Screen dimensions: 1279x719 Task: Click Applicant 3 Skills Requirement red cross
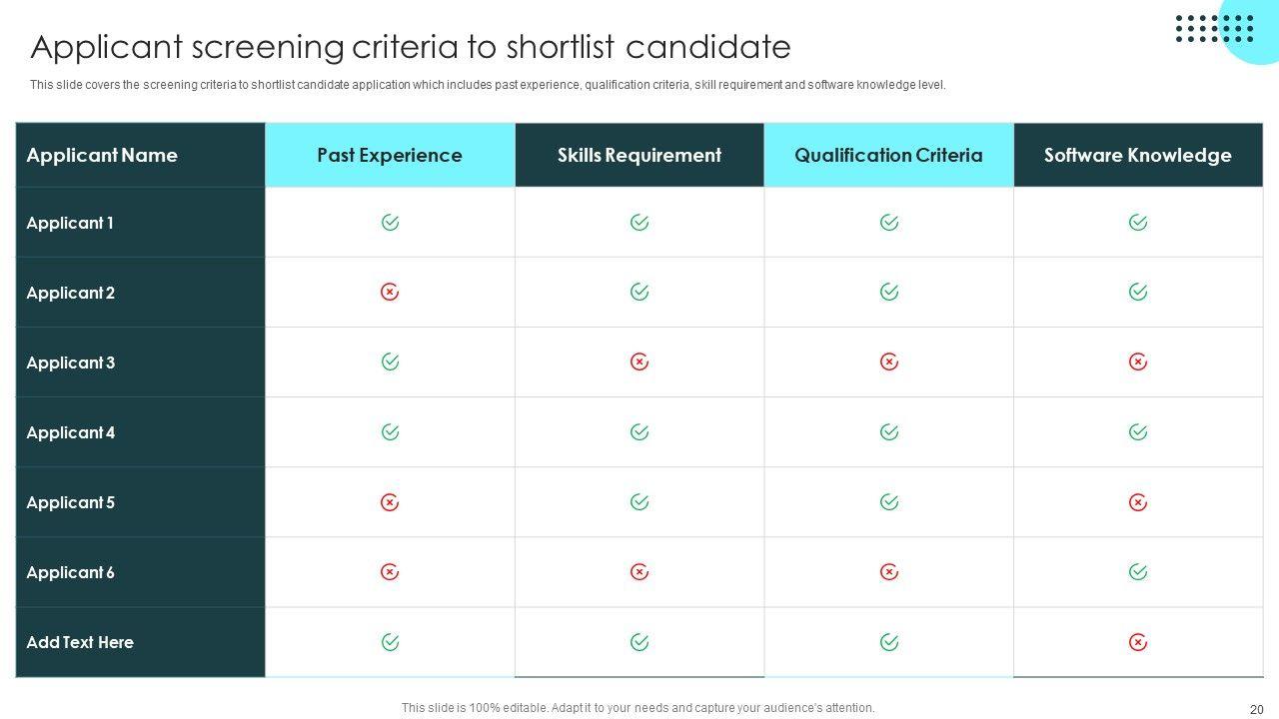(x=639, y=362)
